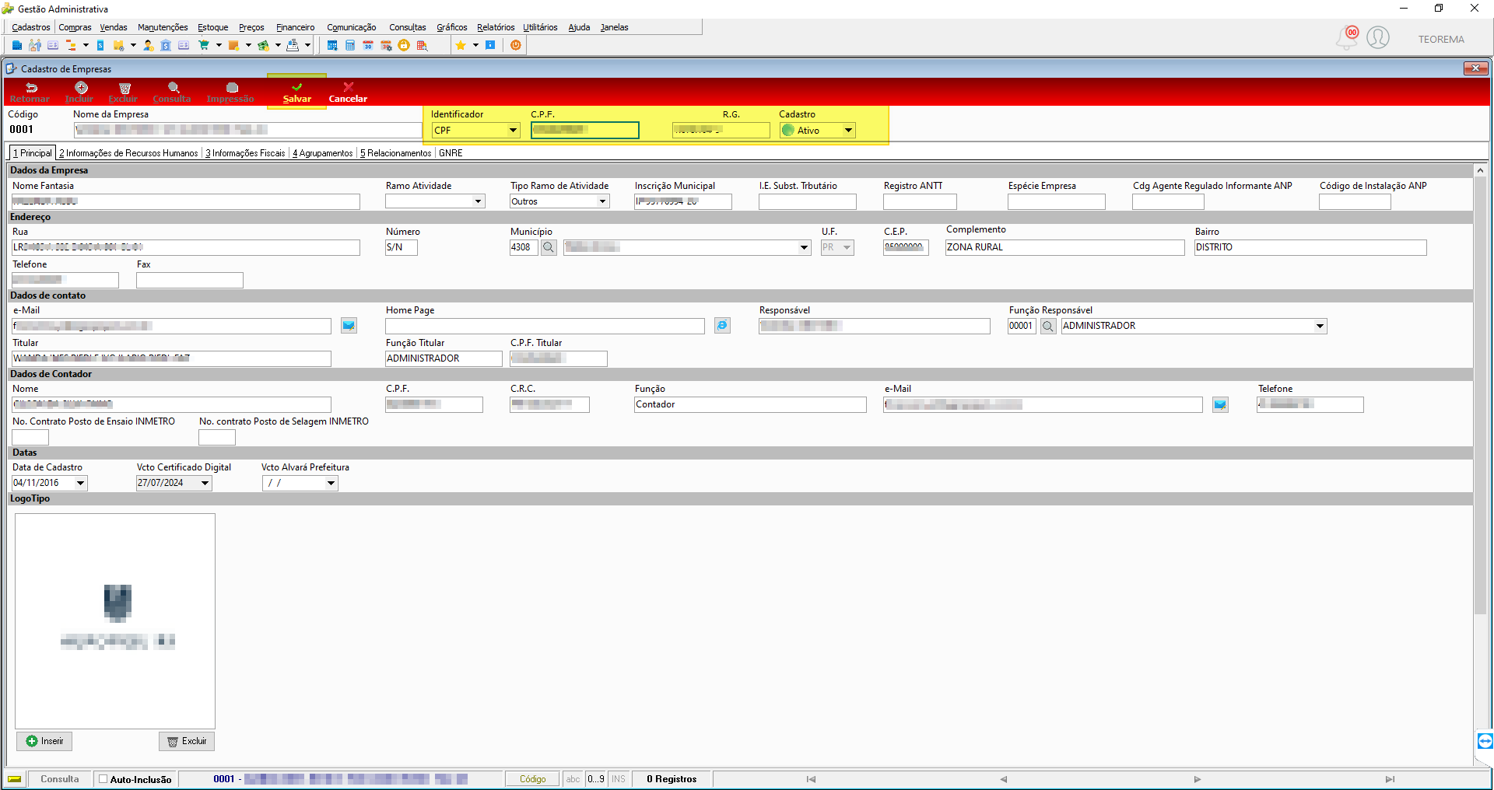Click the Código button in status bar

(x=533, y=779)
